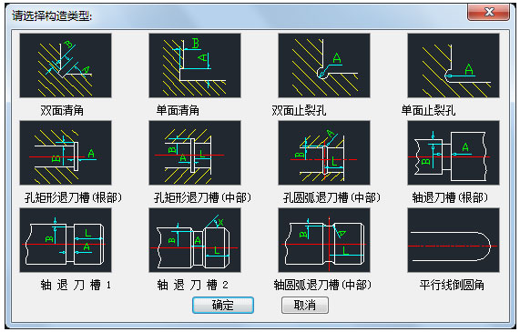Pick the 孔矩形退刀槽(根部) image

coord(66,153)
